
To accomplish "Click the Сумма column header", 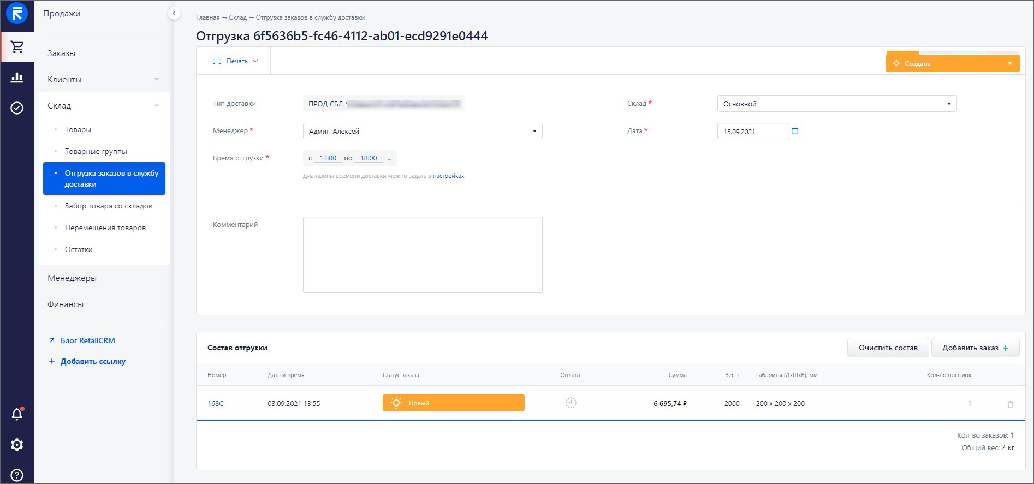I will [678, 375].
